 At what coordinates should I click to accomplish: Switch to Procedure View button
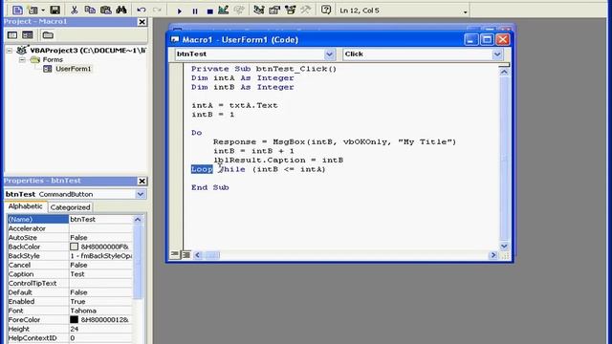click(x=174, y=255)
